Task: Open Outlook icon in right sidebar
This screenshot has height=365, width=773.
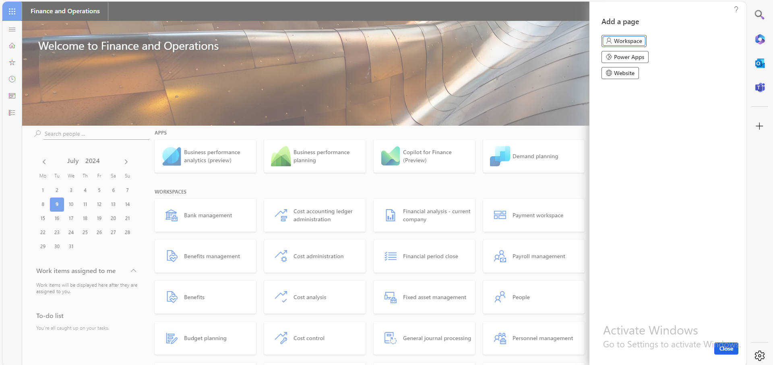Action: (x=760, y=63)
